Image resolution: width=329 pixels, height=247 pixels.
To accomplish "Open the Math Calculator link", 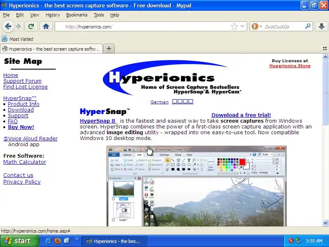I will click(x=25, y=162).
